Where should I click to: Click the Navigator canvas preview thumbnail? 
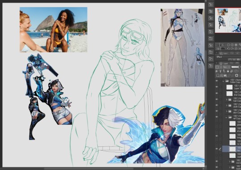point(228,20)
